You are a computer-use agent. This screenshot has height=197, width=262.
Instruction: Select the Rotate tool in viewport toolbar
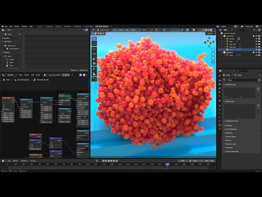94,54
